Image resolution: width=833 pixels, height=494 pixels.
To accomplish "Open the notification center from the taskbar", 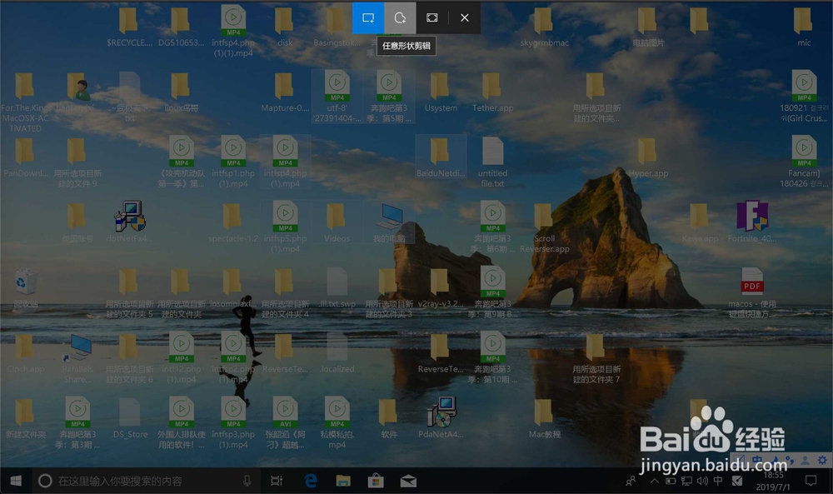I will click(x=811, y=481).
